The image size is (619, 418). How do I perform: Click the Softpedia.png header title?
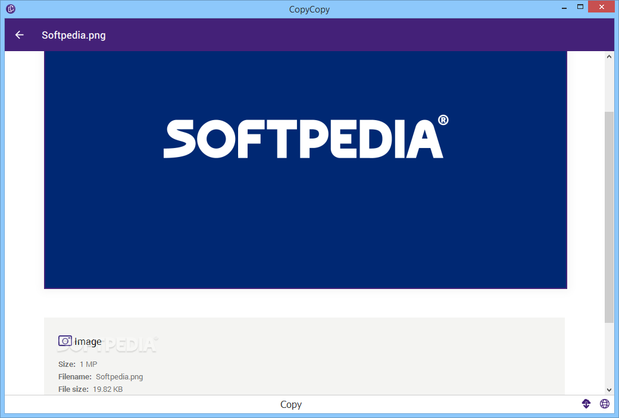[74, 35]
